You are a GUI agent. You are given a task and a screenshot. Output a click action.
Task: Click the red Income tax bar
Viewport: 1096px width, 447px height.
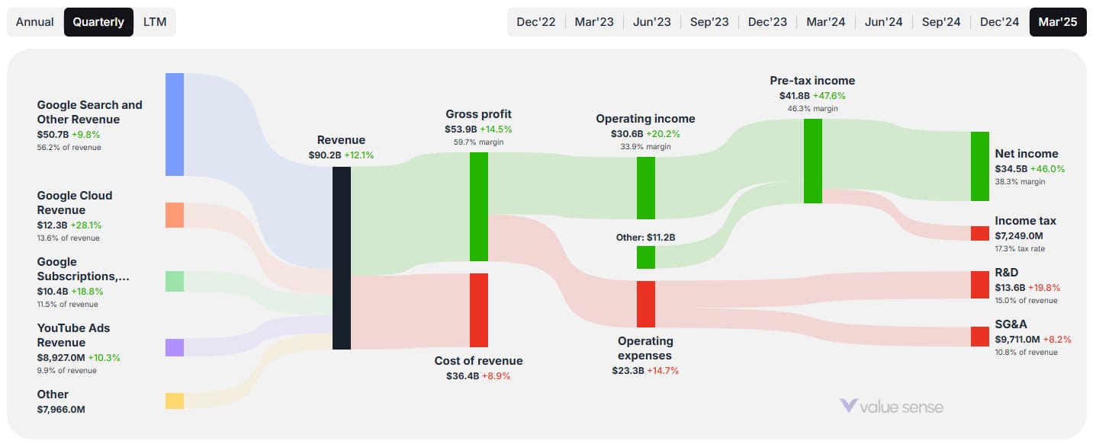[980, 233]
